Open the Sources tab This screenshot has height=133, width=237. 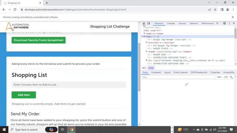pos(182,23)
